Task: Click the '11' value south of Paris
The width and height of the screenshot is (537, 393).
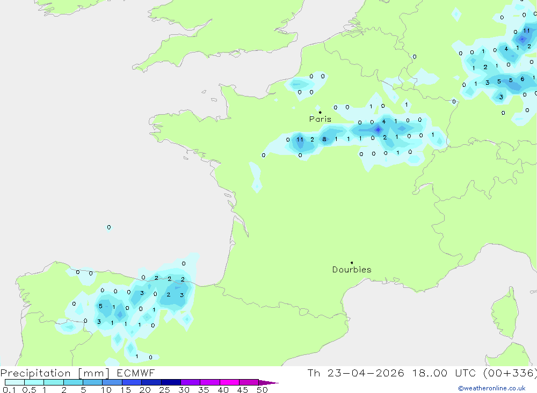Action: point(300,139)
